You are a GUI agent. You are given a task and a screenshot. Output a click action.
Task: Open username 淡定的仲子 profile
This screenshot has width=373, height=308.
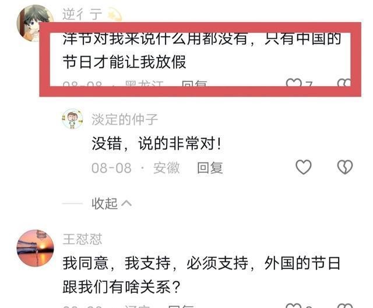pos(125,119)
